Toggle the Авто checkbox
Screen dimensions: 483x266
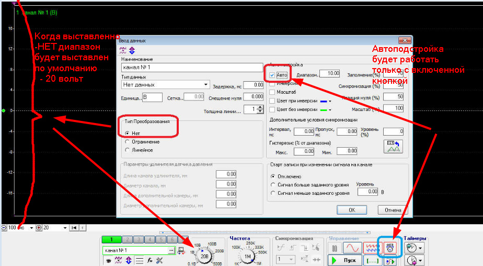click(272, 75)
